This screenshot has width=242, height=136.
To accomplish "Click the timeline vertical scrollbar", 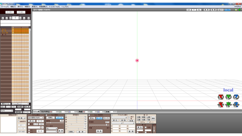I will (29, 65).
